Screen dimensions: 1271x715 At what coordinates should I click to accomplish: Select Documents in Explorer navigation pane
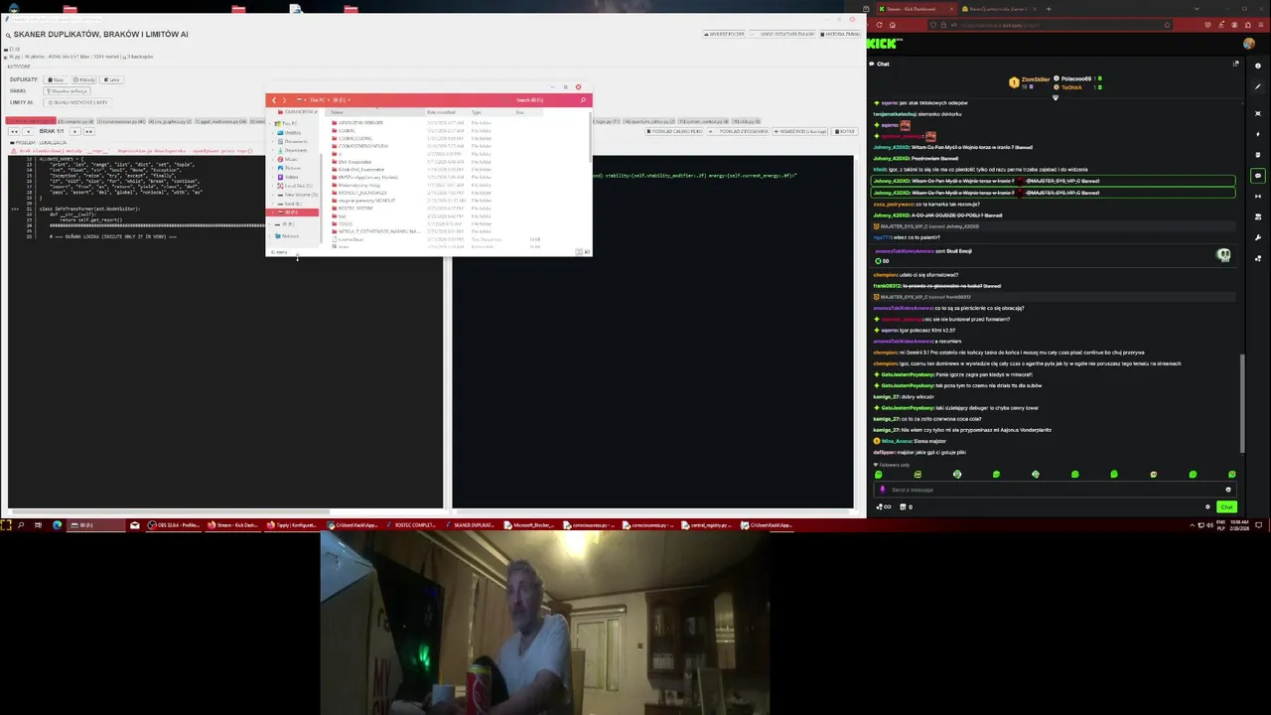[294, 142]
